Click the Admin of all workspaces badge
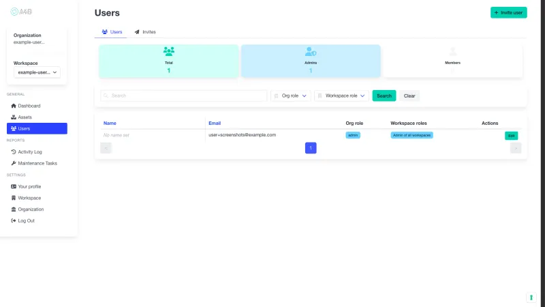The image size is (545, 307). coord(412,135)
